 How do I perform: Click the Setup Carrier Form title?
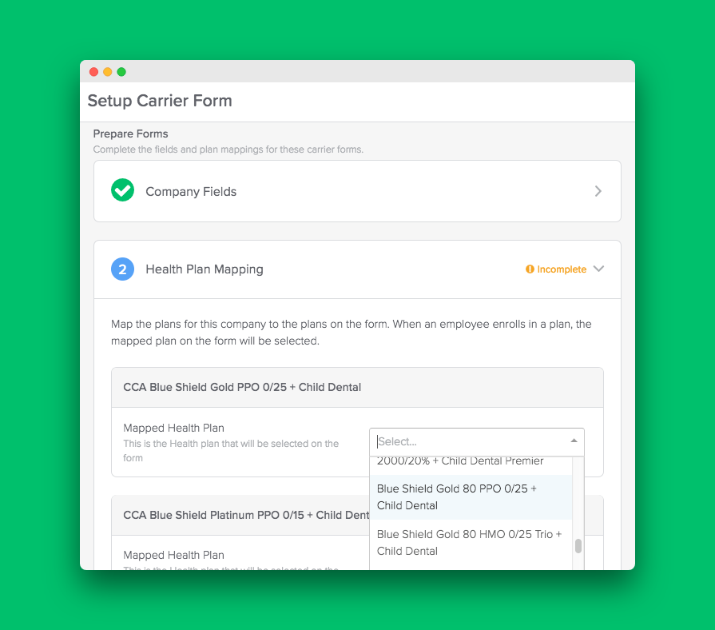point(160,101)
